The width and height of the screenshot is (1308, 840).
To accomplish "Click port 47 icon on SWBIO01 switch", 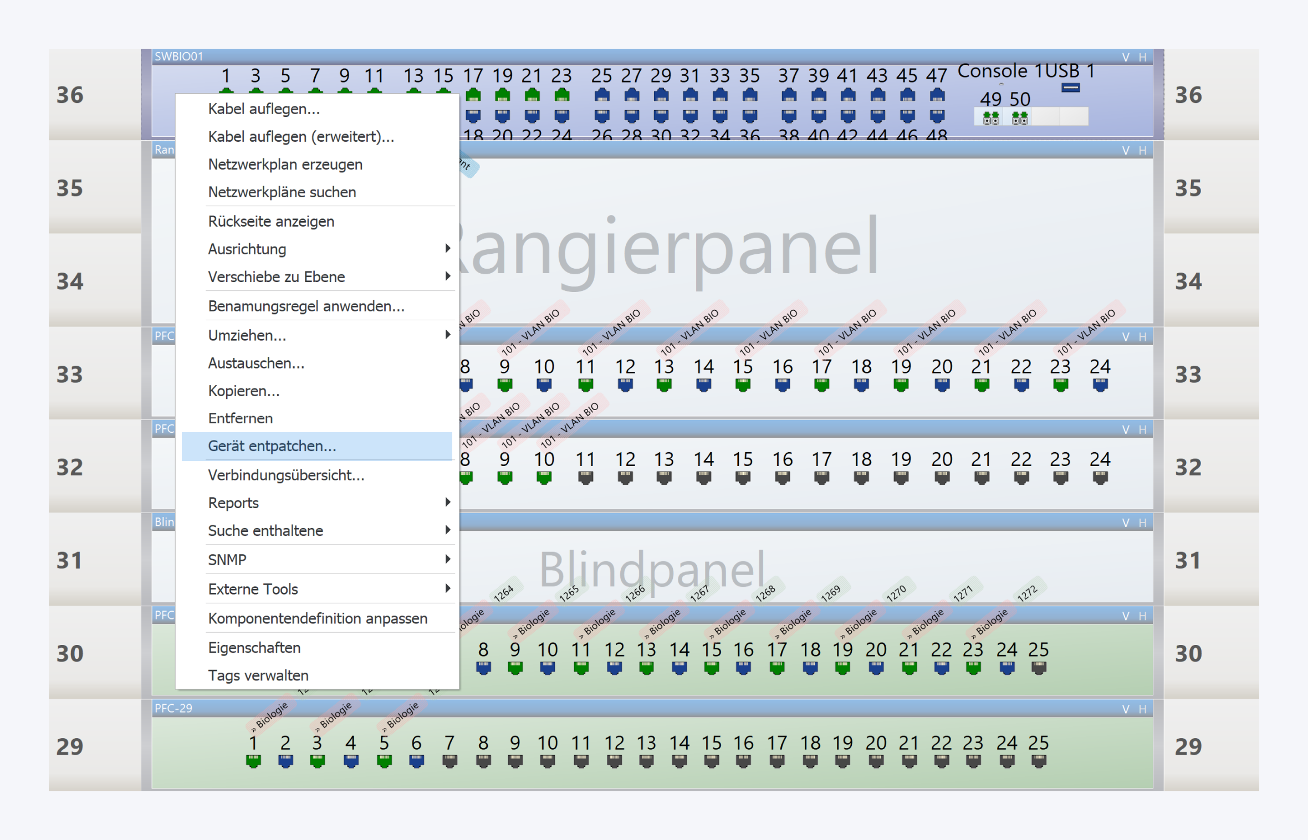I will pos(937,95).
